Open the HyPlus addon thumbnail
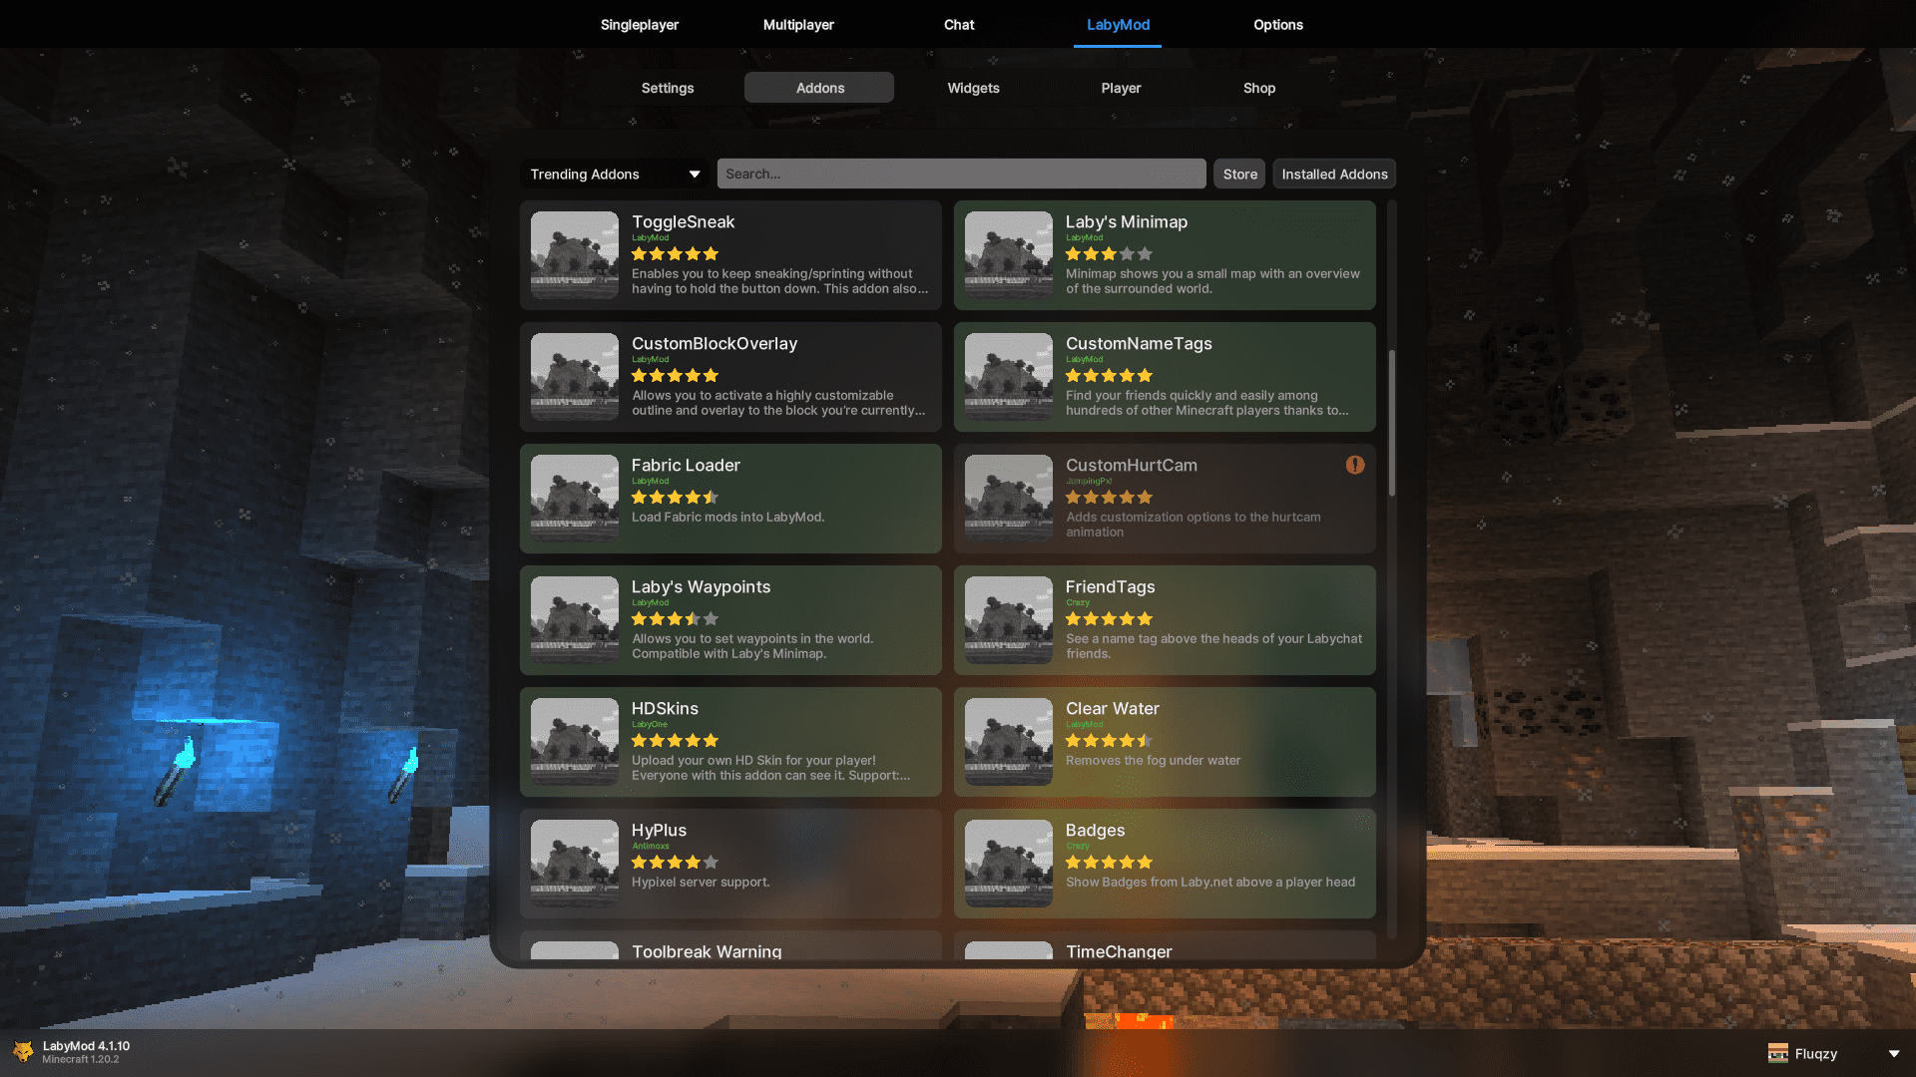The image size is (1916, 1077). pos(575,864)
